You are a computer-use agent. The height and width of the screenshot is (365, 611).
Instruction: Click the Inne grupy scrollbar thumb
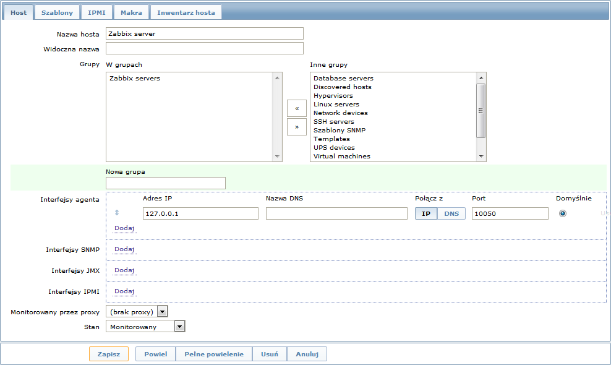(x=481, y=111)
